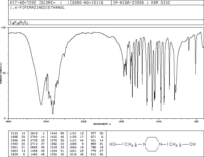The width and height of the screenshot is (204, 157).
Task: Select the compound name 1,4-PIPERAZINEDIETHANOL
Action: tap(37, 8)
